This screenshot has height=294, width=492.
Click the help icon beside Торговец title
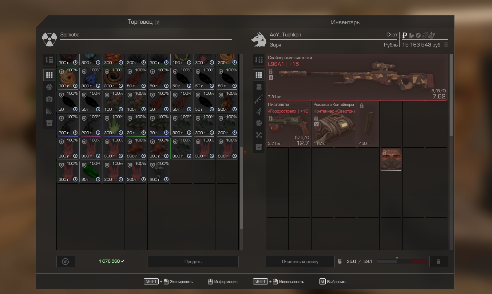(158, 22)
